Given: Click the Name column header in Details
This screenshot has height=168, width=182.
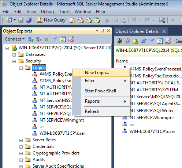Looking at the screenshot, I should [122, 61].
